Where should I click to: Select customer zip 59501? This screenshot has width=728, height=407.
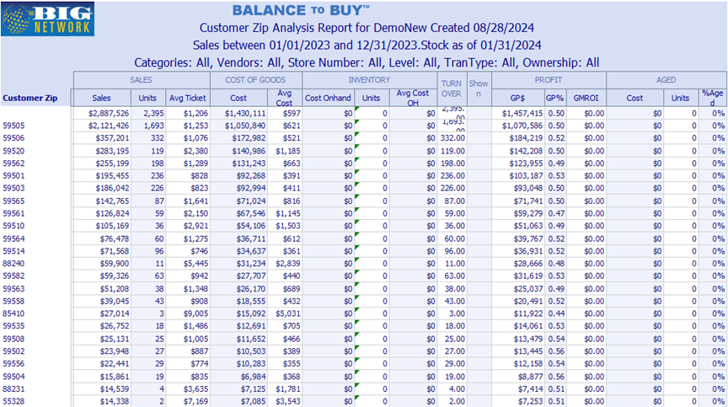click(x=14, y=176)
